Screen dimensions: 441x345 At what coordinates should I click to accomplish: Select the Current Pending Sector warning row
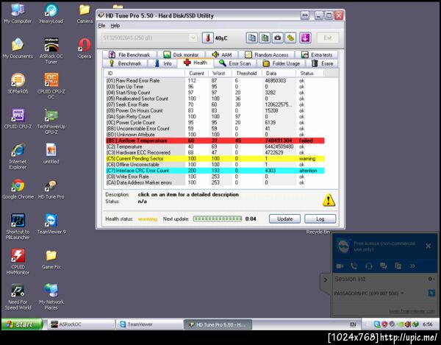point(215,158)
